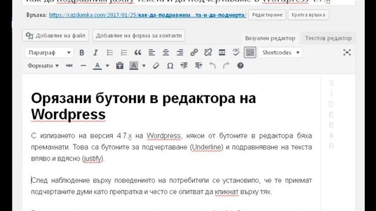The image size is (376, 211).
Task: Insert a bulleted list
Action: 110,53
